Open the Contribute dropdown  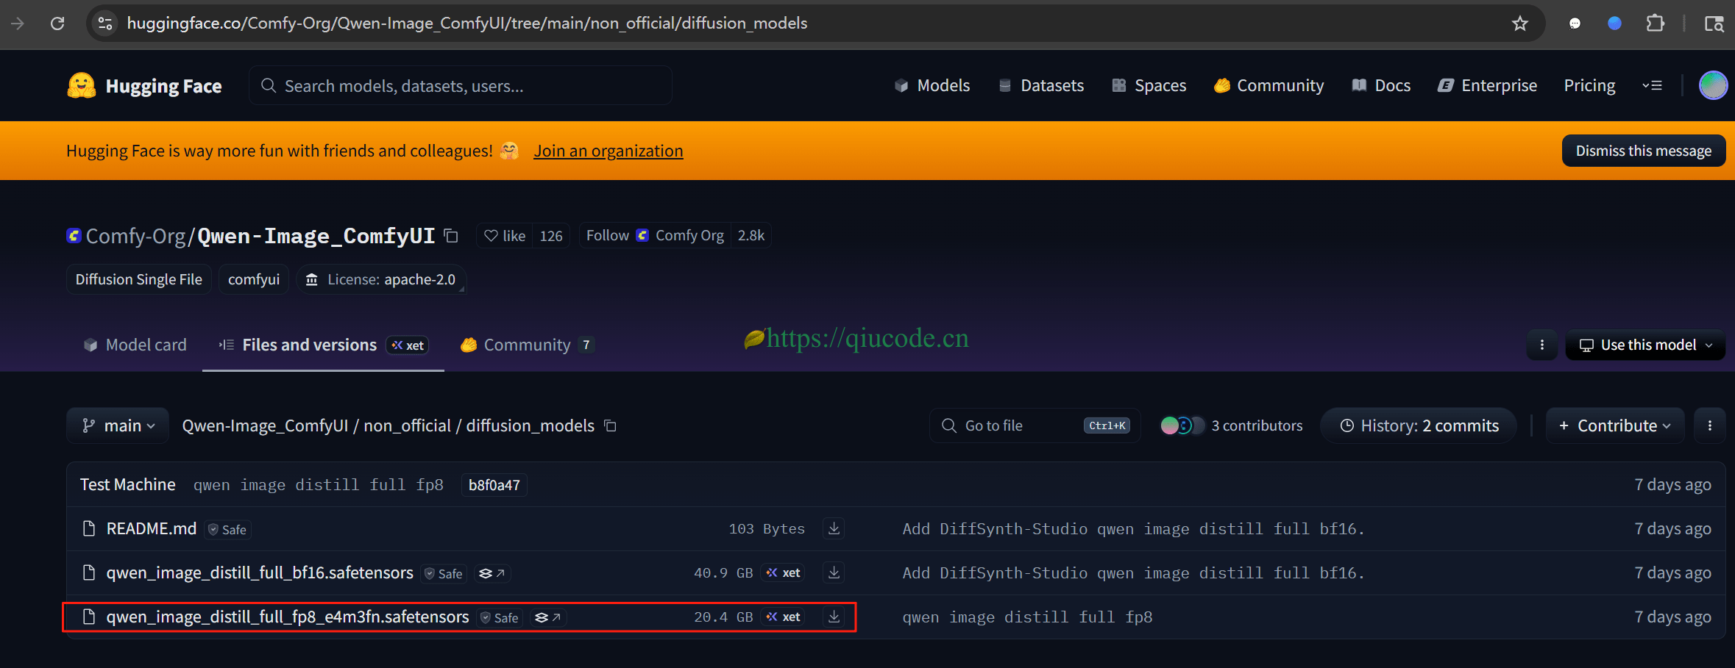coord(1615,425)
